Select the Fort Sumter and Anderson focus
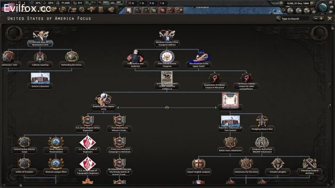The width and height of the screenshot is (335, 188). coord(135,57)
